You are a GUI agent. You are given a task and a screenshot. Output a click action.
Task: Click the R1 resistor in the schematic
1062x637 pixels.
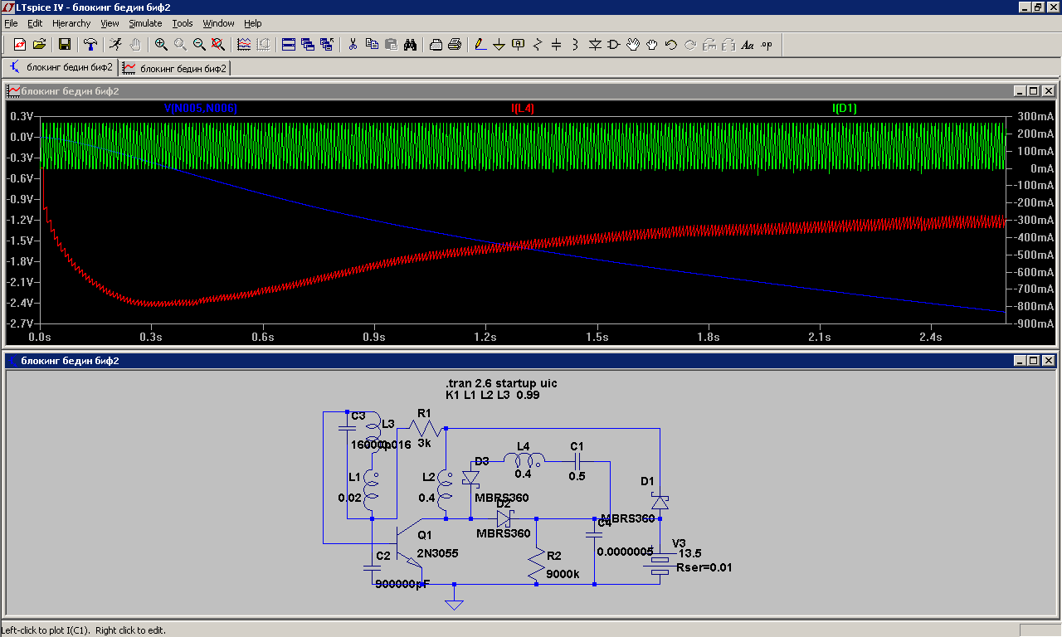coord(424,428)
